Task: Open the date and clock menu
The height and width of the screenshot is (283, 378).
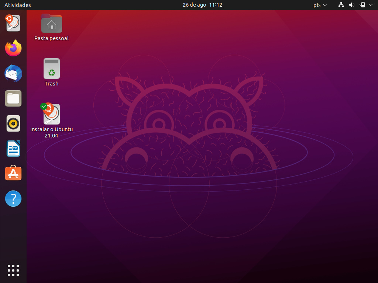Action: tap(202, 5)
